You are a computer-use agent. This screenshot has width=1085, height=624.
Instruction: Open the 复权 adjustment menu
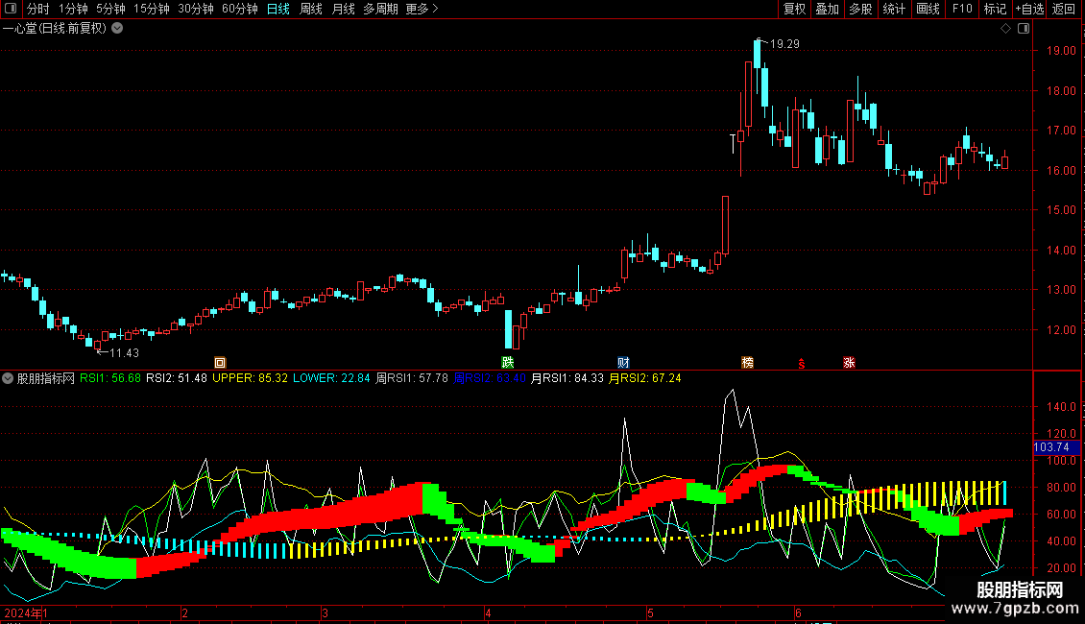coord(794,9)
